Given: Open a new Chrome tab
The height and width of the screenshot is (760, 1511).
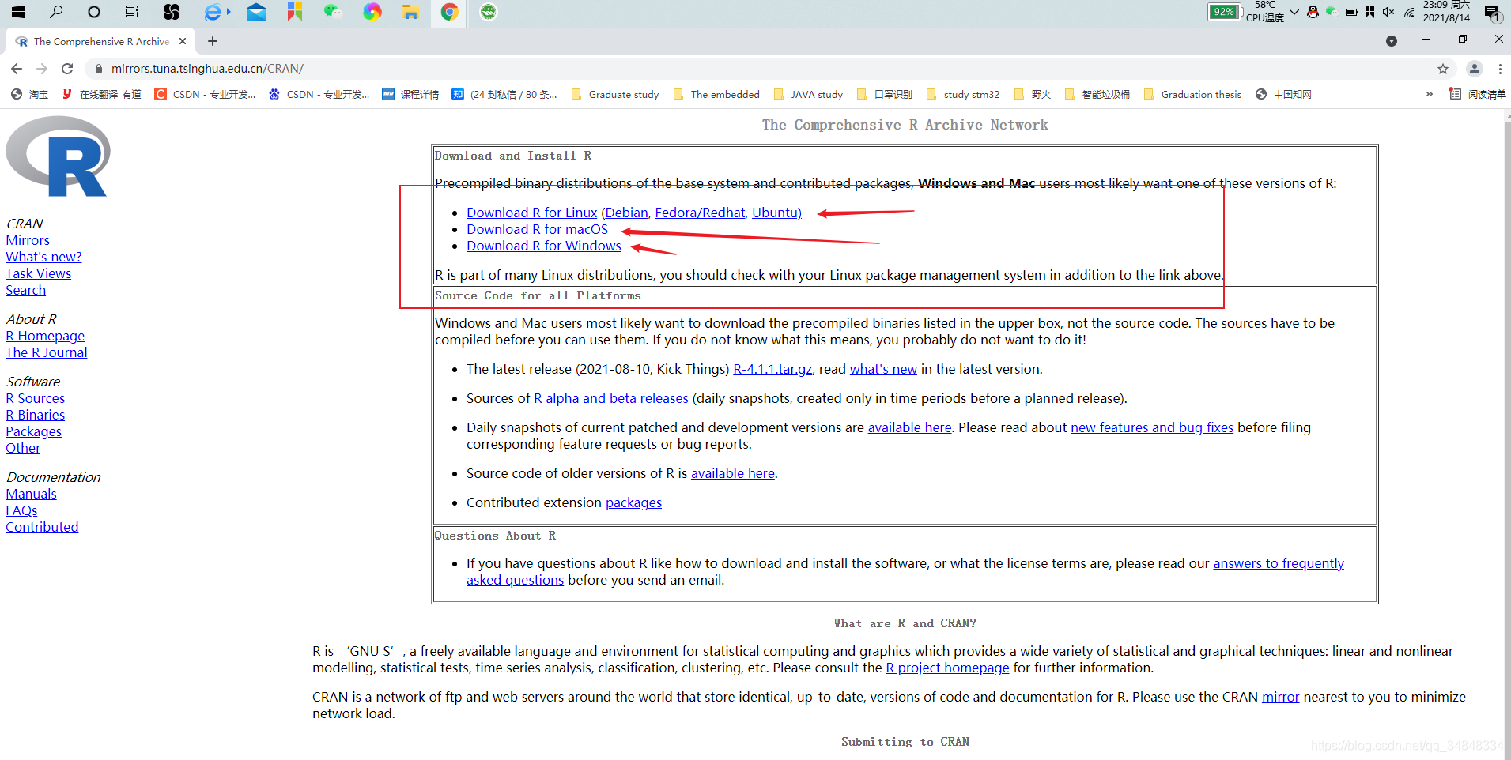Looking at the screenshot, I should [x=213, y=41].
